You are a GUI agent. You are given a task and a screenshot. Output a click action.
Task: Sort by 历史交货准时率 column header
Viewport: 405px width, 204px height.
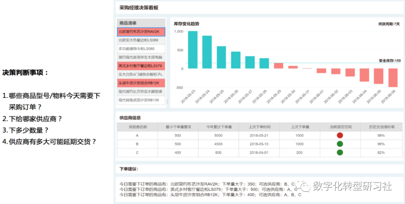pyautogui.click(x=381, y=127)
